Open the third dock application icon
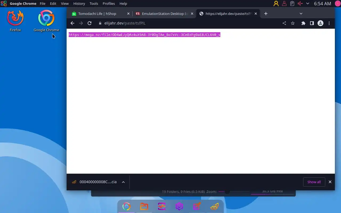Screen dimensions: 341x213 (162, 206)
